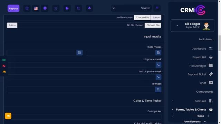
Task: Click the File Manager folder icon
Action: tap(211, 65)
